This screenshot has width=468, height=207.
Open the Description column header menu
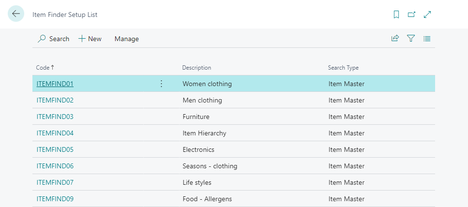tap(196, 68)
